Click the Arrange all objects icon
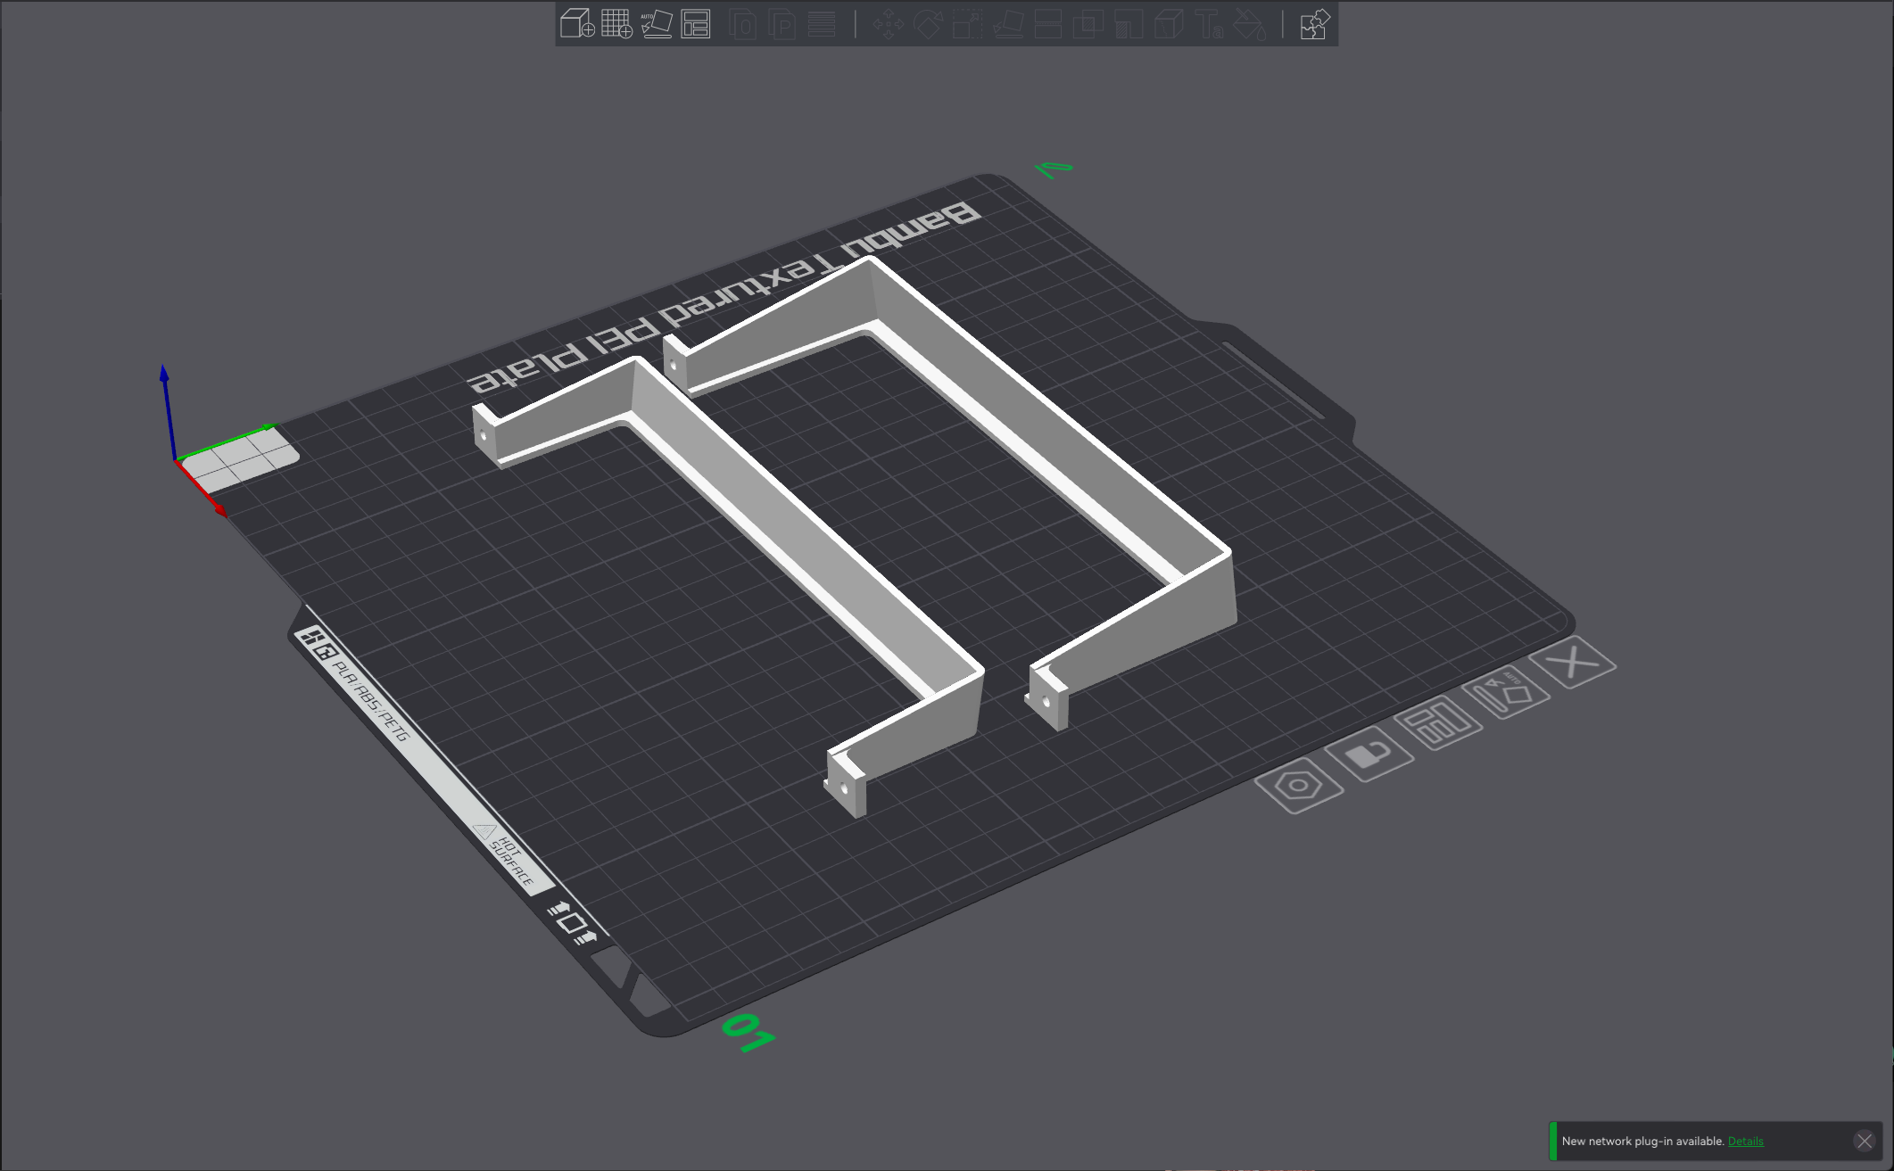This screenshot has width=1894, height=1171. [696, 24]
